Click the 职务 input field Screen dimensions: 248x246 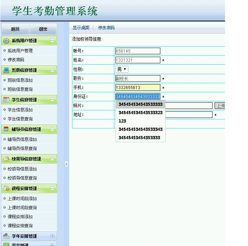pos(138,79)
